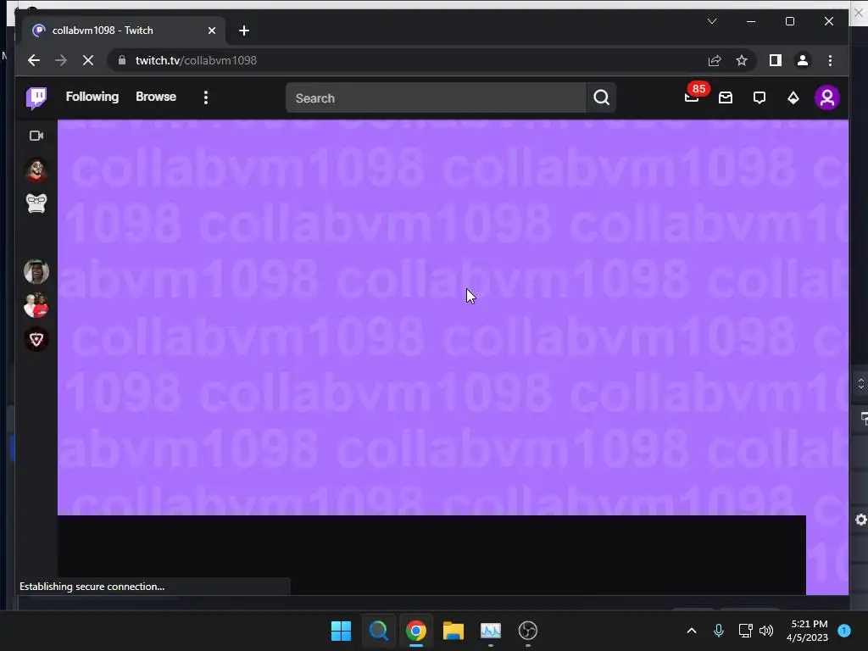Bookmark this tab with star icon
This screenshot has width=868, height=651.
tap(742, 60)
